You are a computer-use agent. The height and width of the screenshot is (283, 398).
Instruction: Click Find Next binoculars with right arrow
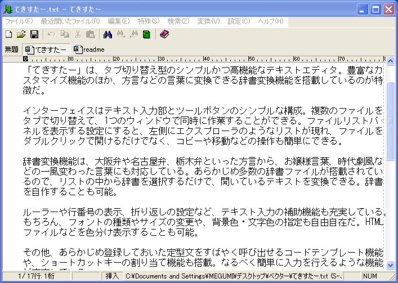pyautogui.click(x=121, y=34)
